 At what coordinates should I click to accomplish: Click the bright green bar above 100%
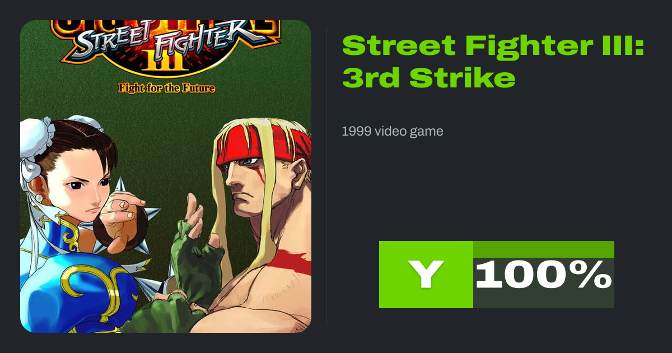tap(544, 249)
